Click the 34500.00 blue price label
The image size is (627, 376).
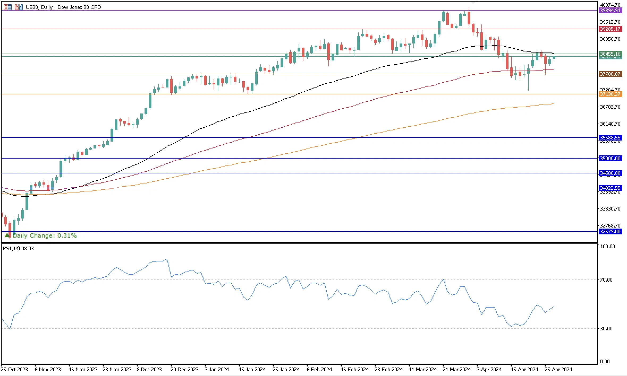click(610, 173)
